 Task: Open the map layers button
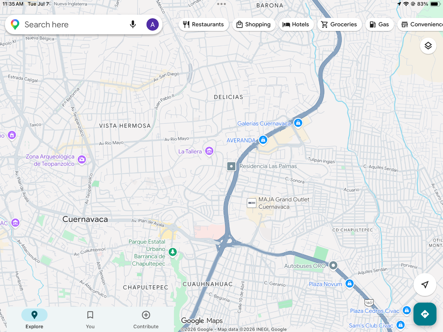tap(428, 46)
